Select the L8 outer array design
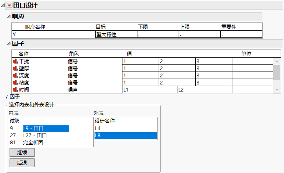 [x=126, y=136]
